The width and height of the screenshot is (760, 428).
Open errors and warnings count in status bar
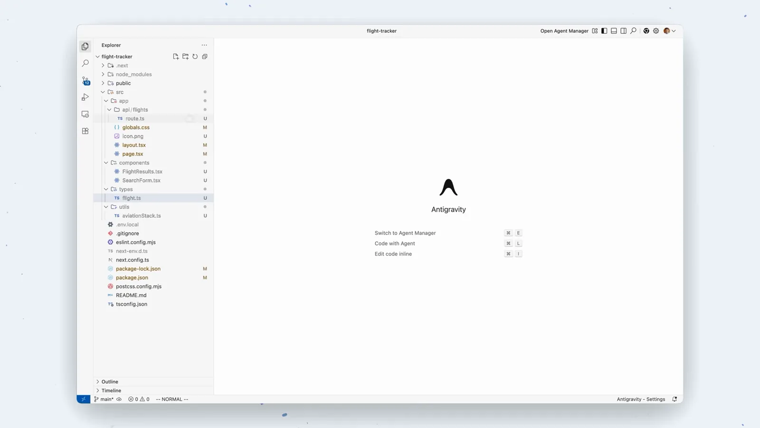[x=139, y=399]
